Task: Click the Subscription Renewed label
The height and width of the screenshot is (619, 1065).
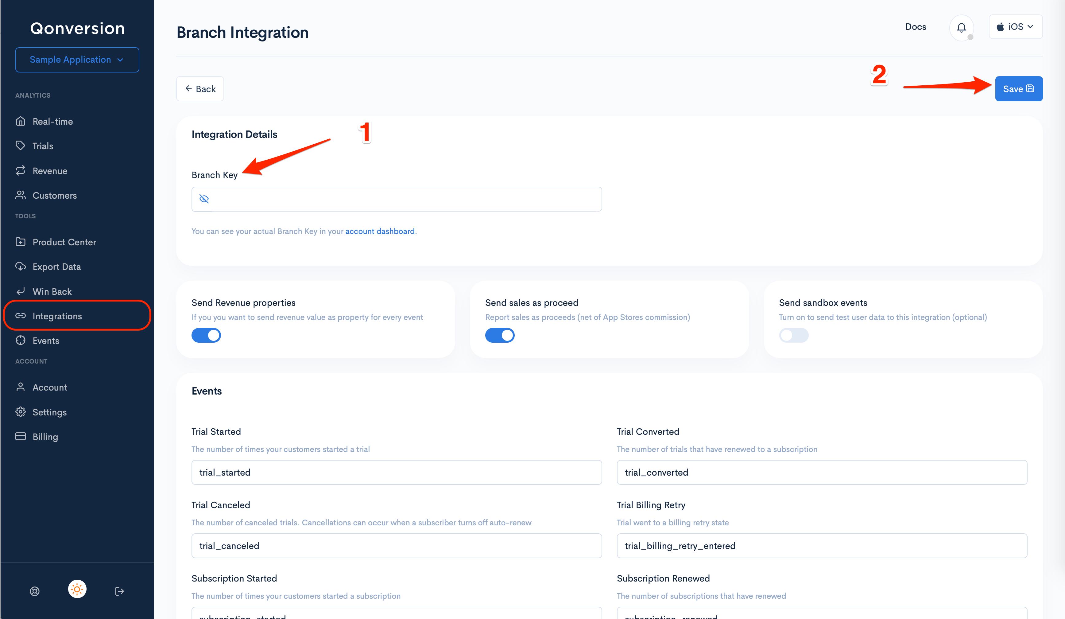Action: click(x=663, y=578)
